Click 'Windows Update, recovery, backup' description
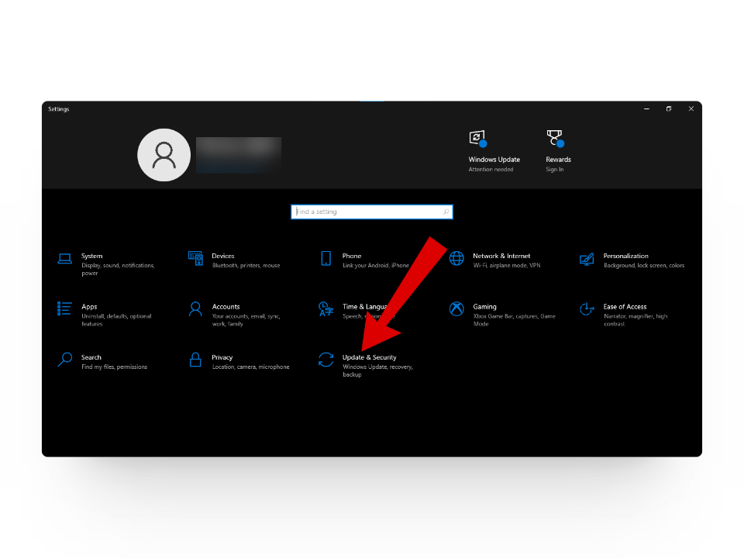744x558 pixels. coord(377,370)
